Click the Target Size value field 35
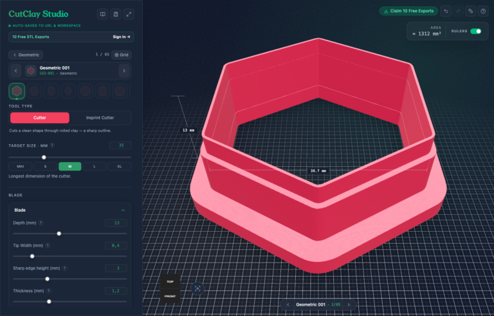494x316 pixels. [120, 145]
